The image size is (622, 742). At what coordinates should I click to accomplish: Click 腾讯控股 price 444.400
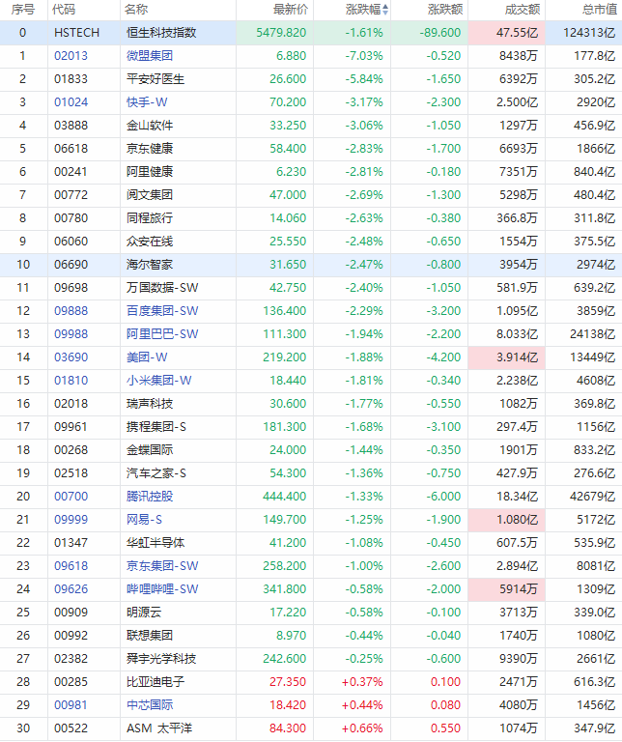(284, 497)
